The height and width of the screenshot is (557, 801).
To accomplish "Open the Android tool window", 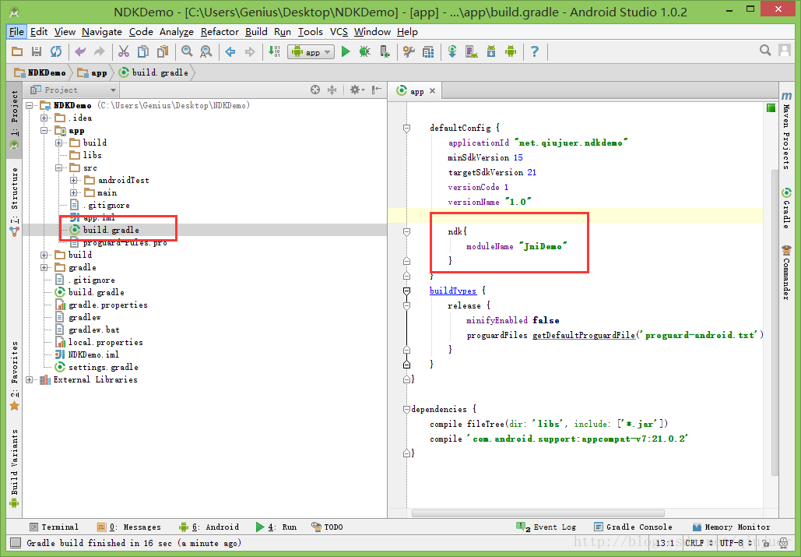I will click(x=209, y=527).
